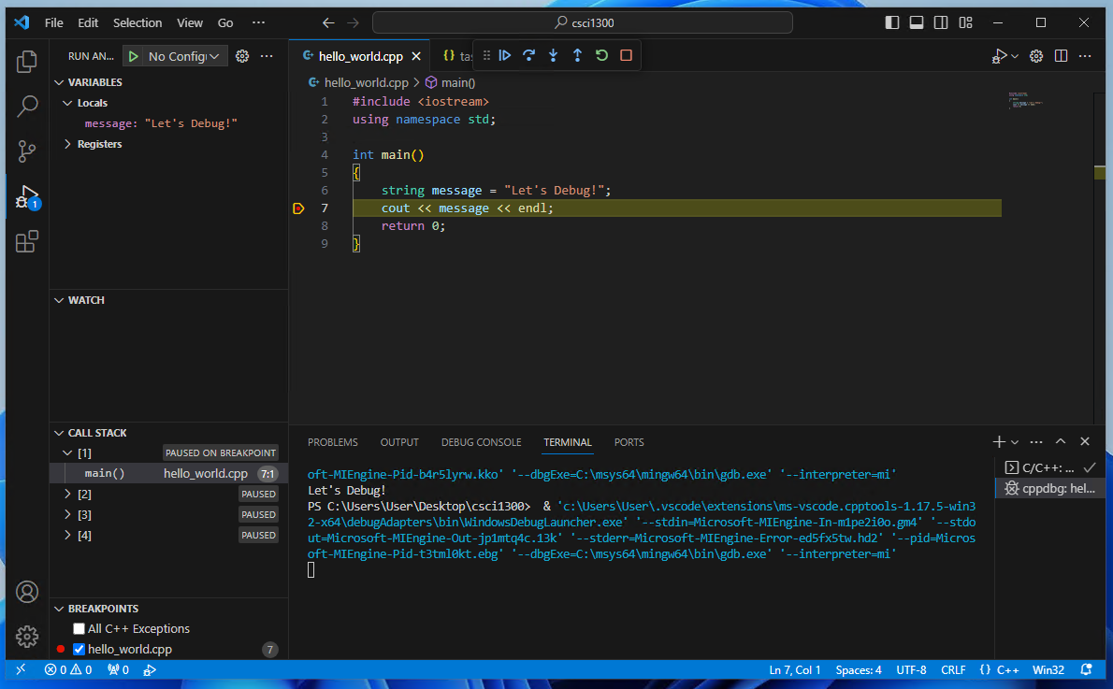The height and width of the screenshot is (689, 1113).
Task: Open the File menu
Action: click(x=54, y=22)
